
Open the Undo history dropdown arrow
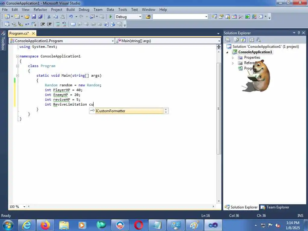tap(76, 17)
